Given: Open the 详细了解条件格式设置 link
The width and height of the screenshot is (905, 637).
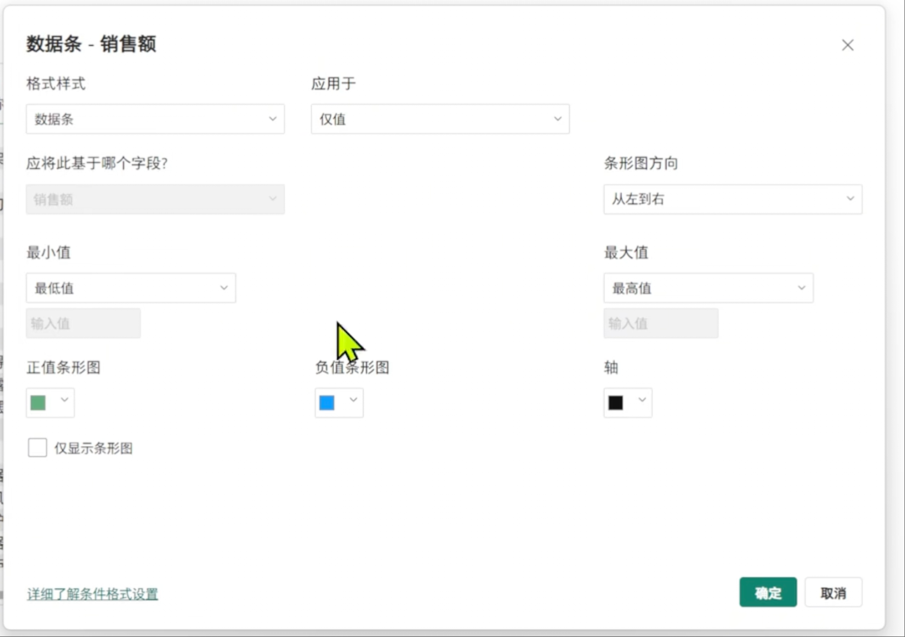Looking at the screenshot, I should 92,593.
